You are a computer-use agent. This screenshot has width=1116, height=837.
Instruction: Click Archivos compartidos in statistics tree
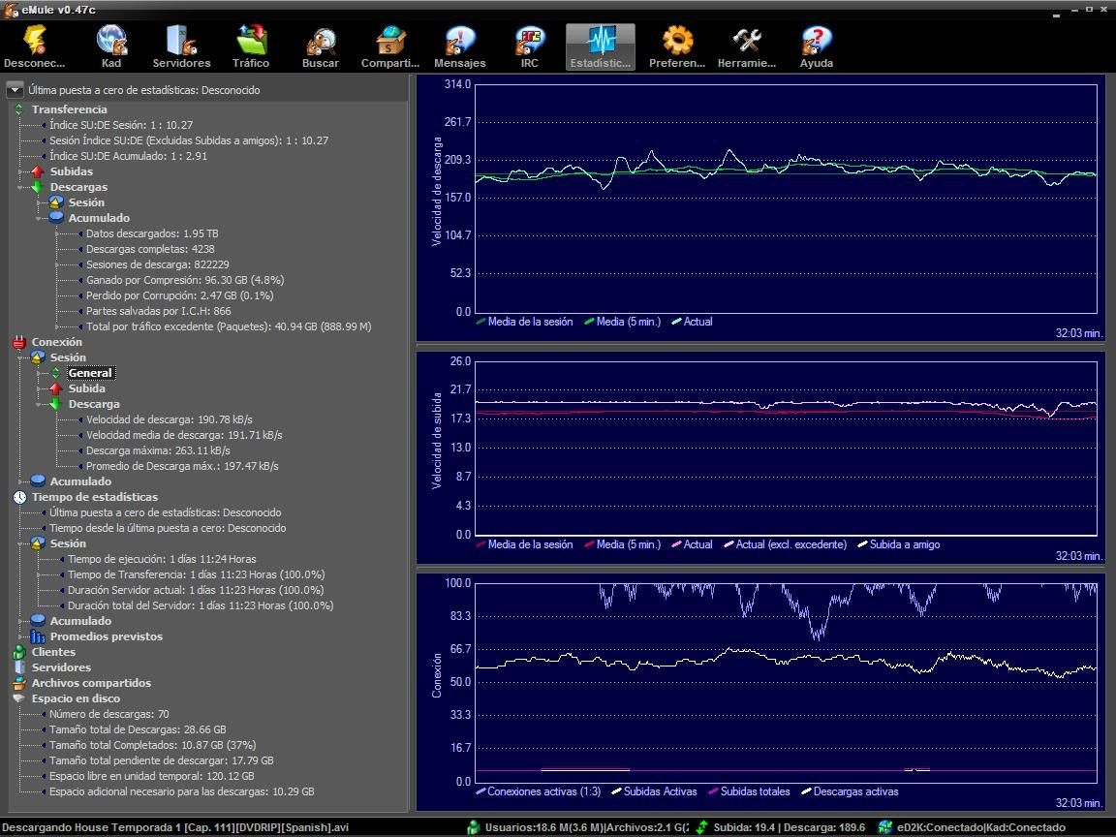click(x=91, y=683)
